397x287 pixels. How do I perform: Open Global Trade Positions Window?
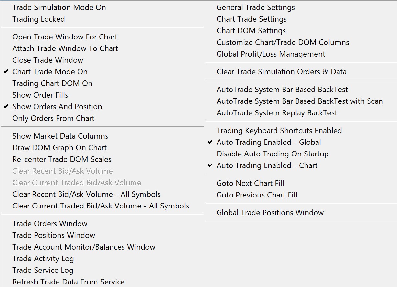tap(270, 213)
